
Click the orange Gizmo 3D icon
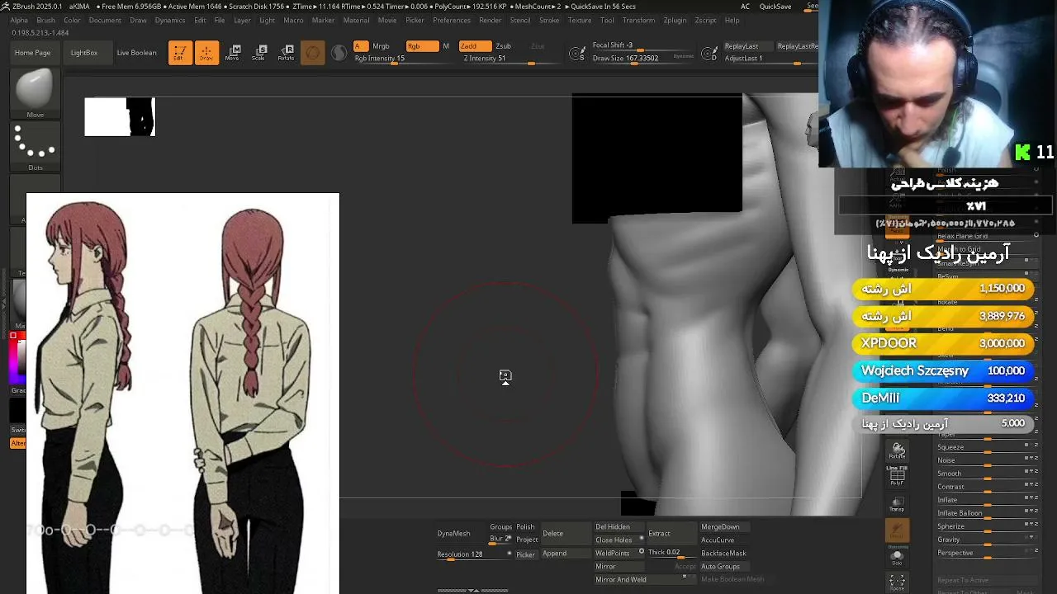(x=313, y=53)
